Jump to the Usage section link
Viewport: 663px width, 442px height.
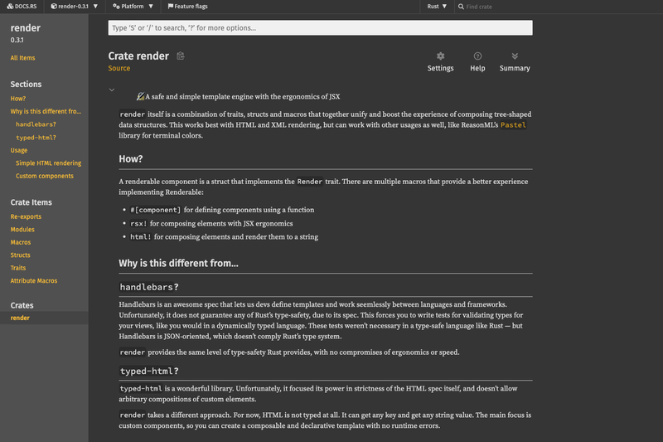(19, 150)
